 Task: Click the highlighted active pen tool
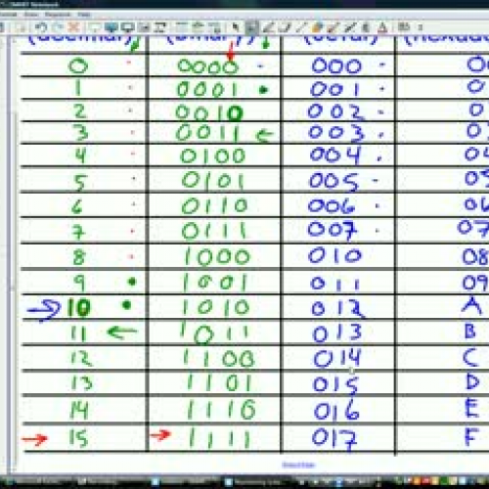click(251, 27)
